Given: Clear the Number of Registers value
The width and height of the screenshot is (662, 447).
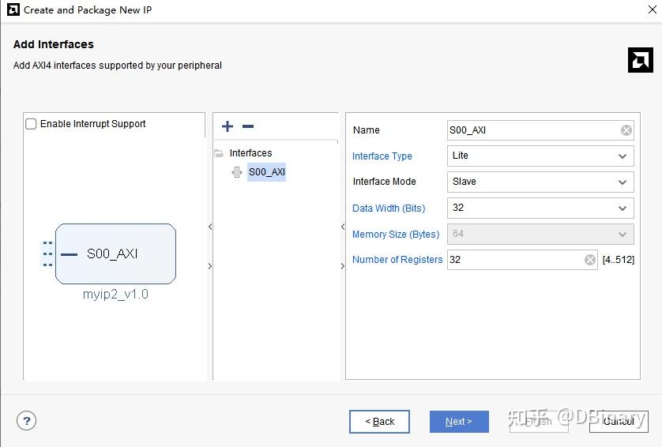Looking at the screenshot, I should (590, 260).
